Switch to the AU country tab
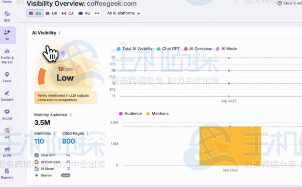 [84, 13]
